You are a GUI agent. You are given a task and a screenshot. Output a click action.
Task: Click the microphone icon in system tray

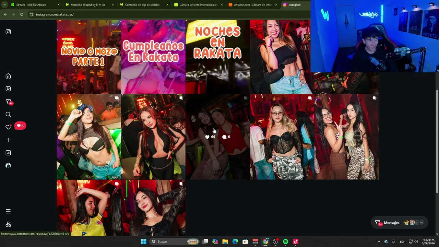393,242
